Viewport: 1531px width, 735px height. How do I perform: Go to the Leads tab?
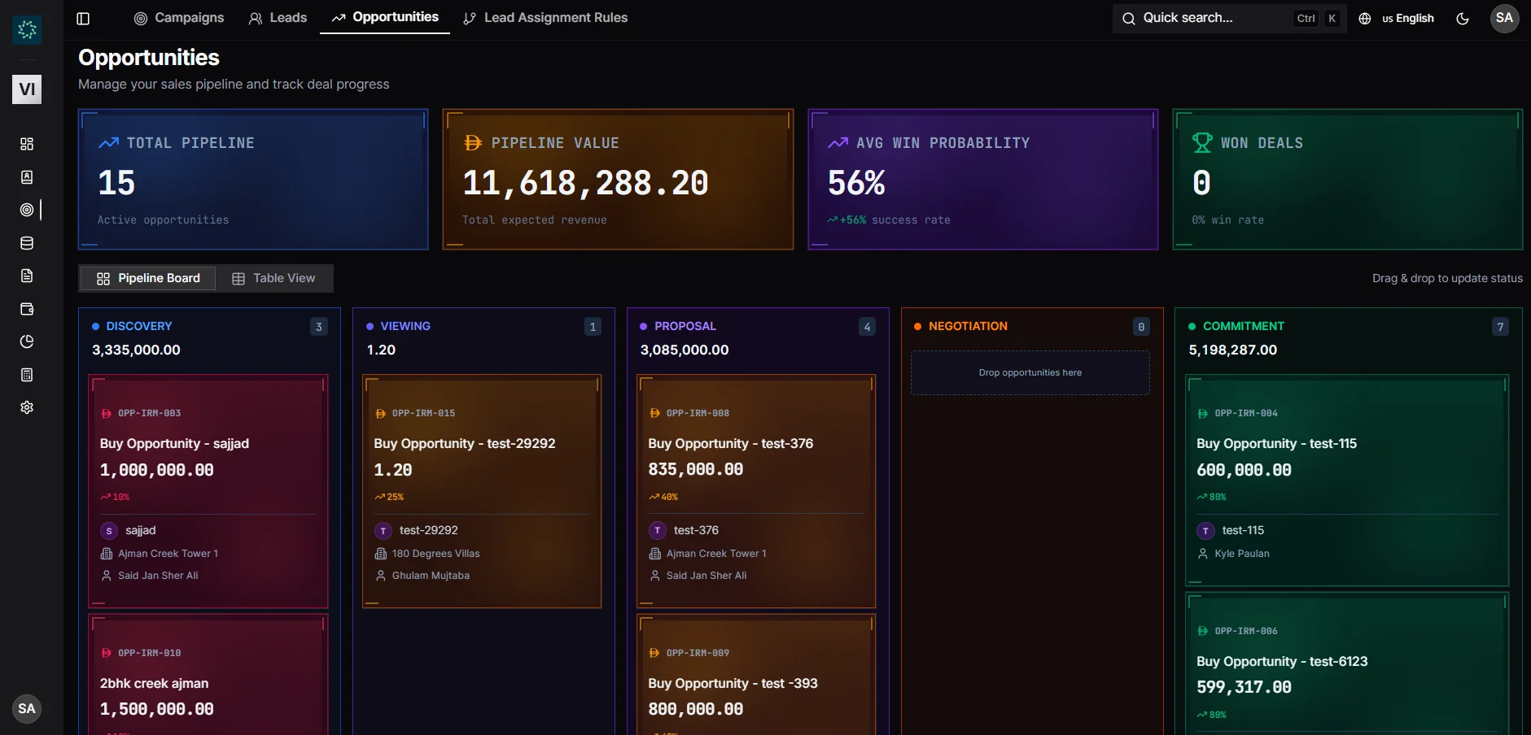[x=278, y=18]
